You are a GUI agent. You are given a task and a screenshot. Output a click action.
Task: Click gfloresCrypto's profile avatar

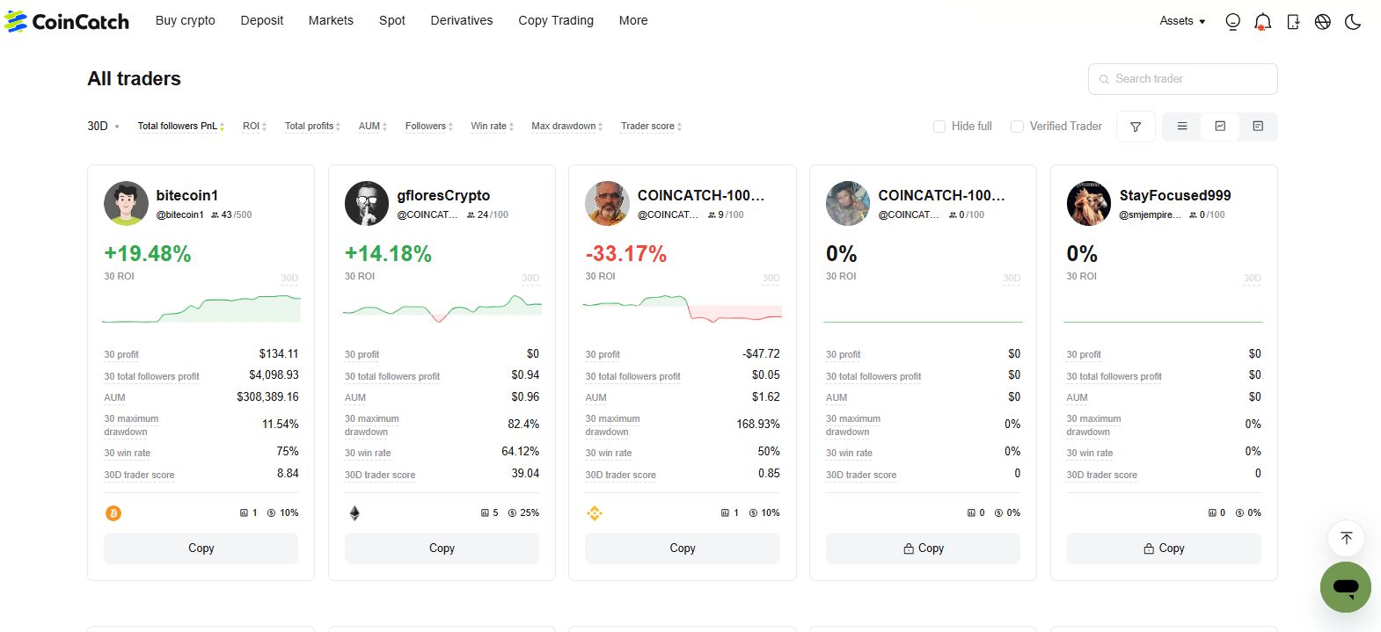point(367,203)
